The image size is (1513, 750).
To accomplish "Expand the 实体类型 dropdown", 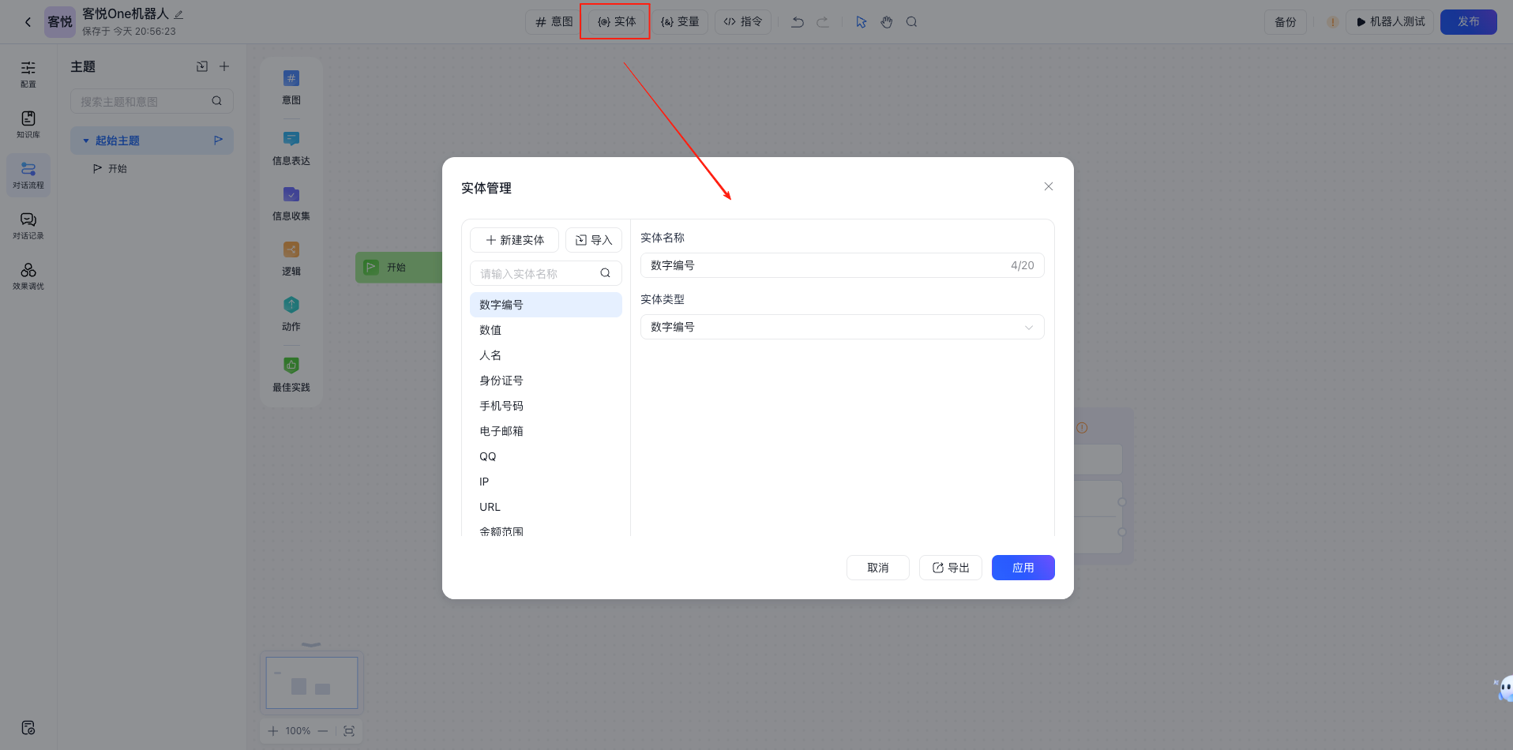I will pos(842,327).
